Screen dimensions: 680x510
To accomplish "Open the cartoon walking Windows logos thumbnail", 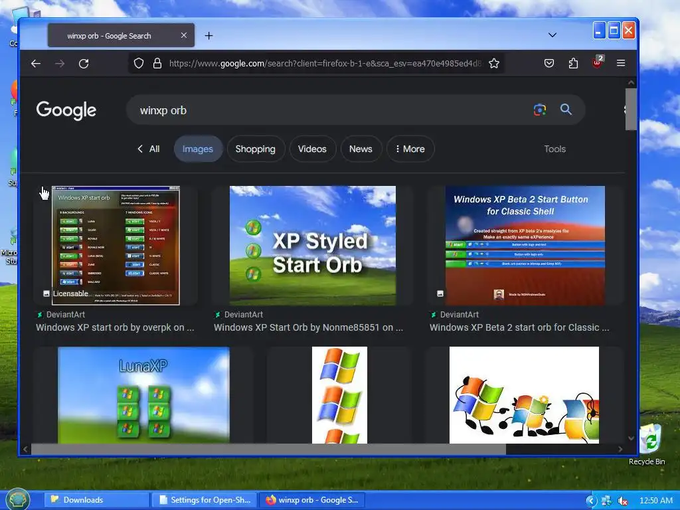I will pos(524,395).
